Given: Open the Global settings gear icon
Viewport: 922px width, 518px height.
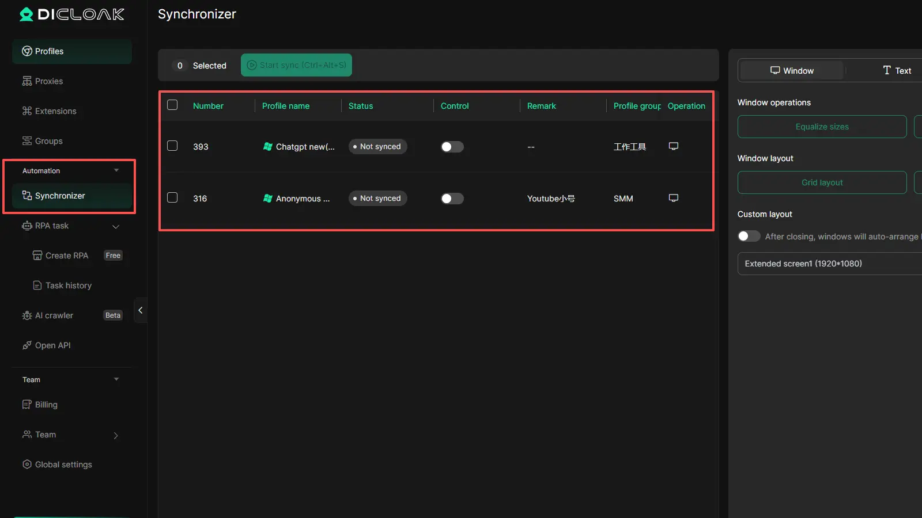Looking at the screenshot, I should point(27,464).
